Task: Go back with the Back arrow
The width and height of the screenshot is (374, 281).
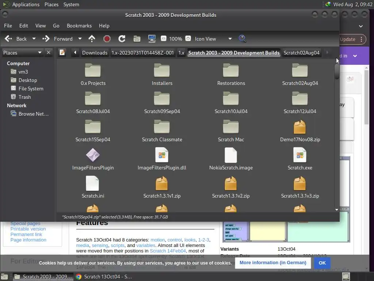Action: 15,39
